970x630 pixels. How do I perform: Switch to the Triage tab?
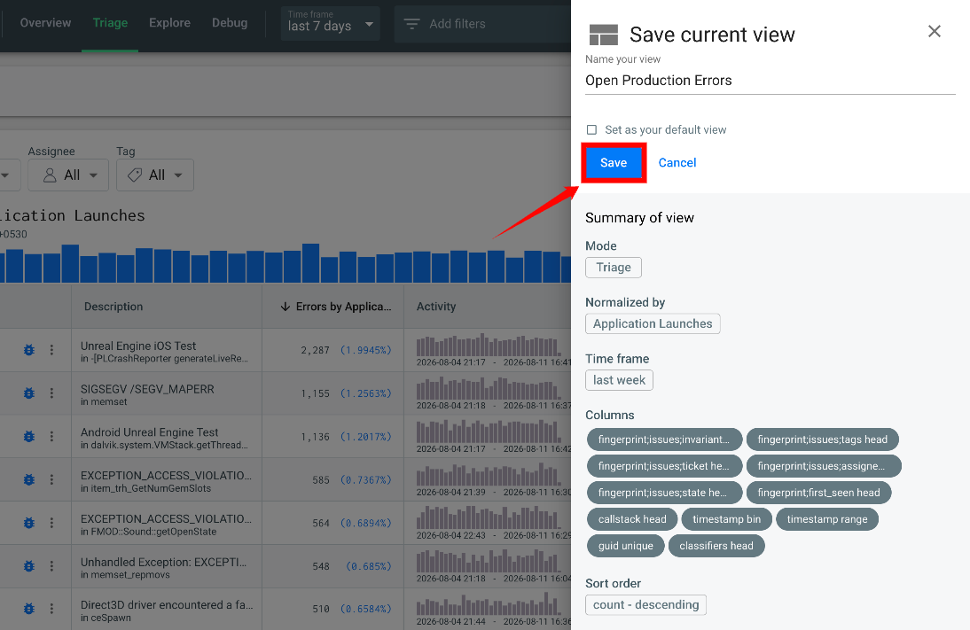(110, 23)
